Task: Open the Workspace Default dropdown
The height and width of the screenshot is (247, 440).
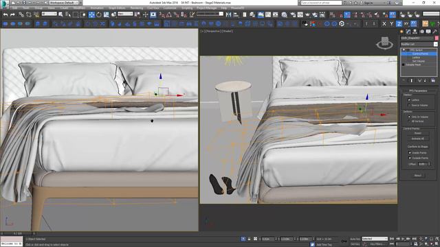Action: coord(63,3)
